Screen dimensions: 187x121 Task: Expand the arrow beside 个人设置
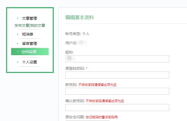tap(18, 62)
